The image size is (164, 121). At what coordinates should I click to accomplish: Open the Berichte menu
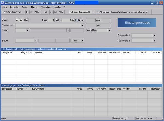pyautogui.click(x=58, y=7)
